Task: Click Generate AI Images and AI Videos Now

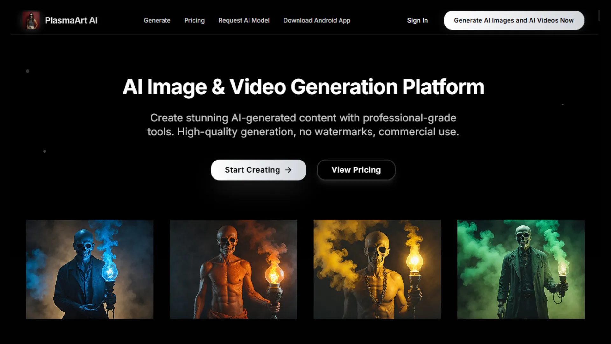Action: (x=514, y=20)
